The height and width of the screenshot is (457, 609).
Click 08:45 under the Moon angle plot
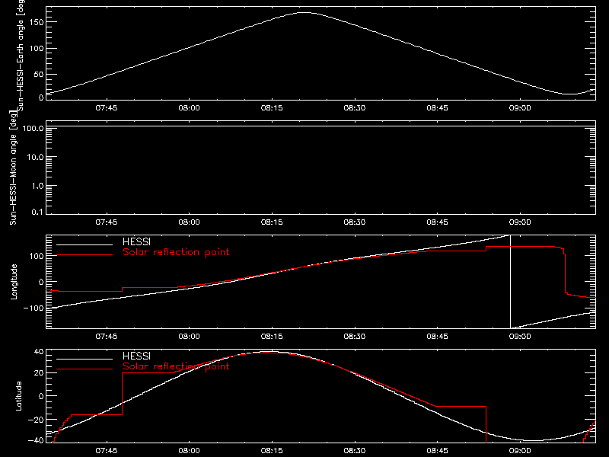(x=437, y=222)
